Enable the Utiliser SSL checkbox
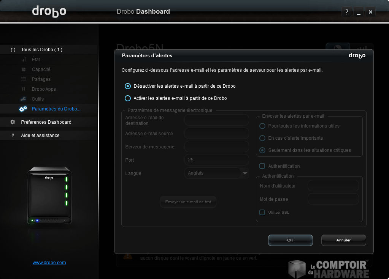This screenshot has width=389, height=279. coord(262,213)
